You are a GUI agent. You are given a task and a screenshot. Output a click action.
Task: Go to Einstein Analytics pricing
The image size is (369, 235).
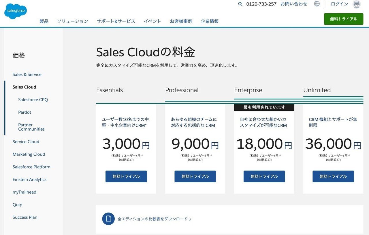(x=29, y=179)
